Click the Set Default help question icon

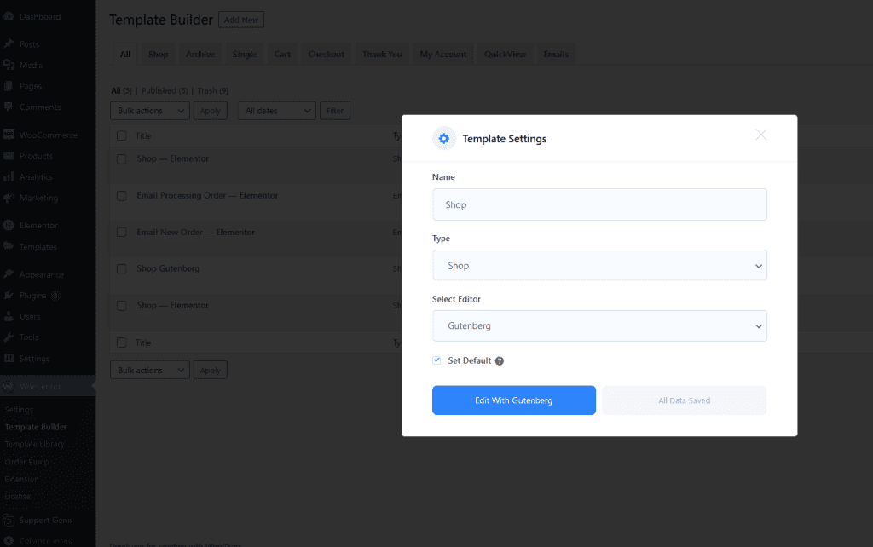(x=500, y=361)
